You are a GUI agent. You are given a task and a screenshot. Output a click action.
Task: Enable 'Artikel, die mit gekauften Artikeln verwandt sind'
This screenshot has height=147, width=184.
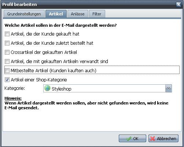(7, 61)
